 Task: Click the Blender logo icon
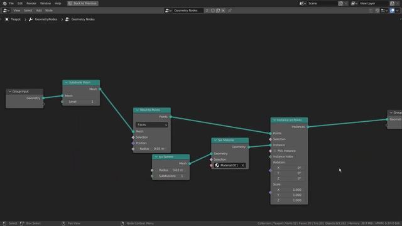(x=4, y=3)
